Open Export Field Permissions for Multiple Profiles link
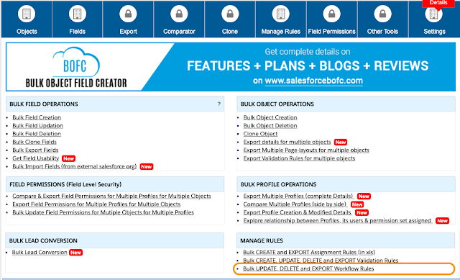Screen dimensions: 460x280 click(x=96, y=204)
